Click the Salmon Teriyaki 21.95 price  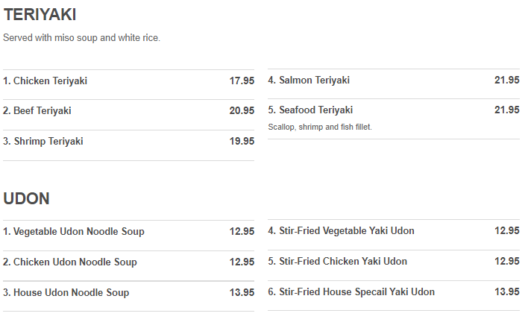[x=506, y=81]
